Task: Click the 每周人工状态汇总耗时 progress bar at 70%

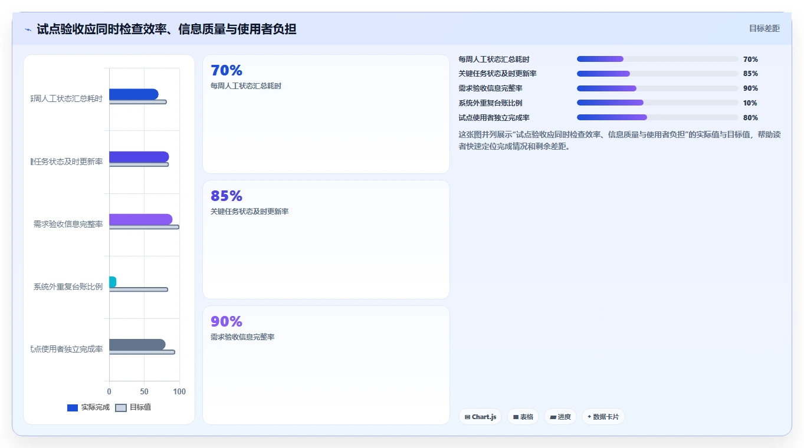Action: [658, 59]
